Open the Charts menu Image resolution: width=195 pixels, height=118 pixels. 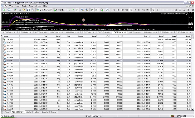pos(24,6)
